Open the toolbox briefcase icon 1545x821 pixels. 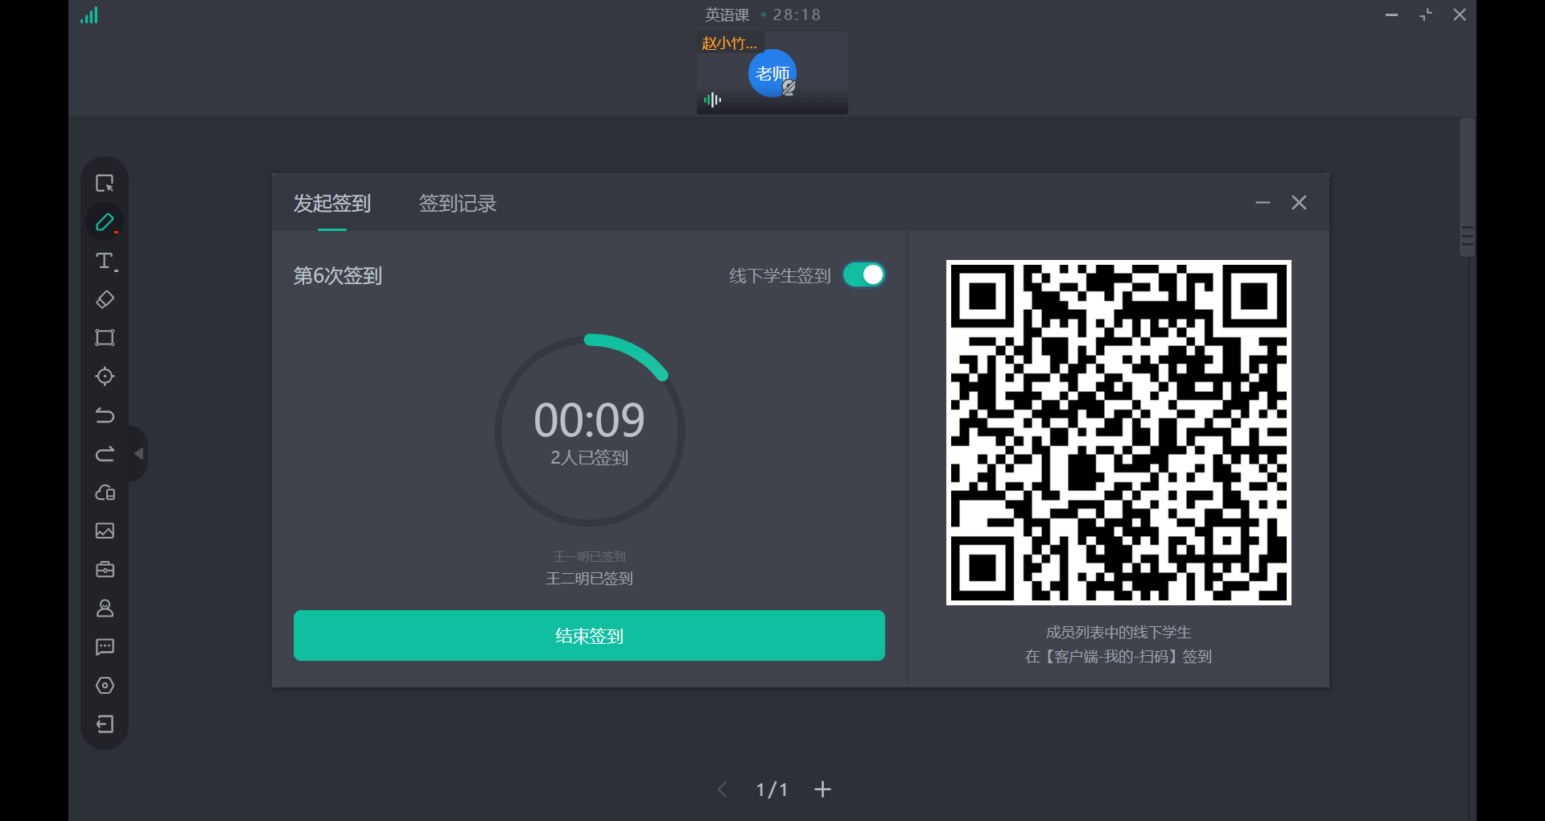click(105, 570)
